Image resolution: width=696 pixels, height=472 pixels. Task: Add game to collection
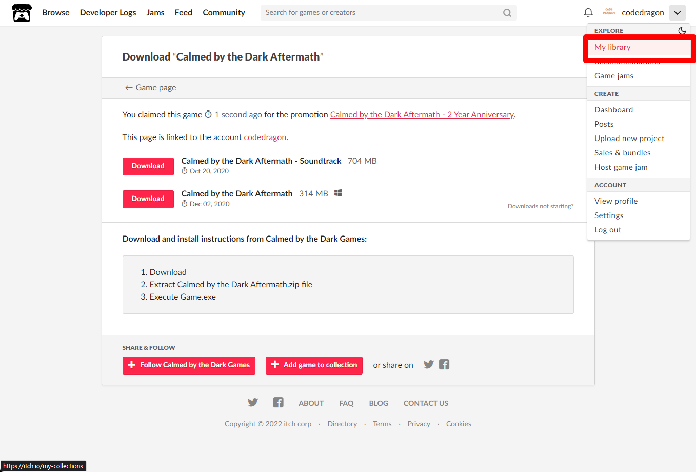(314, 365)
